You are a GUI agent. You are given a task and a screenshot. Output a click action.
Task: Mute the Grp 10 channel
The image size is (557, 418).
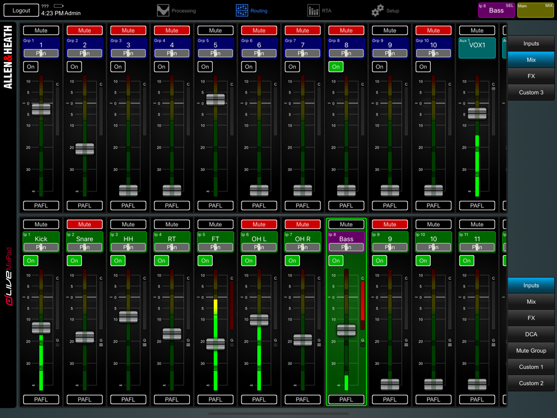(x=433, y=30)
